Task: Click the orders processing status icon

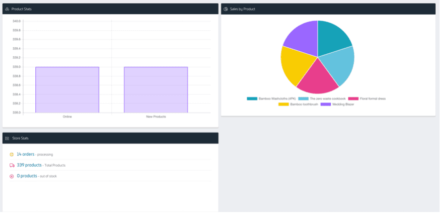Action: (12, 155)
